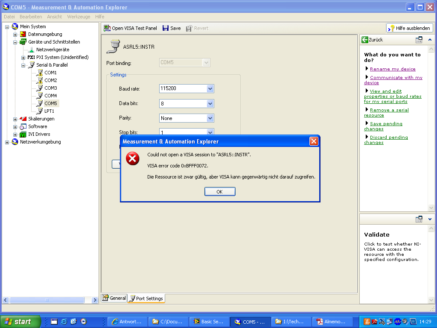Click the Datenumgebung icon
The height and width of the screenshot is (328, 437).
(23, 34)
